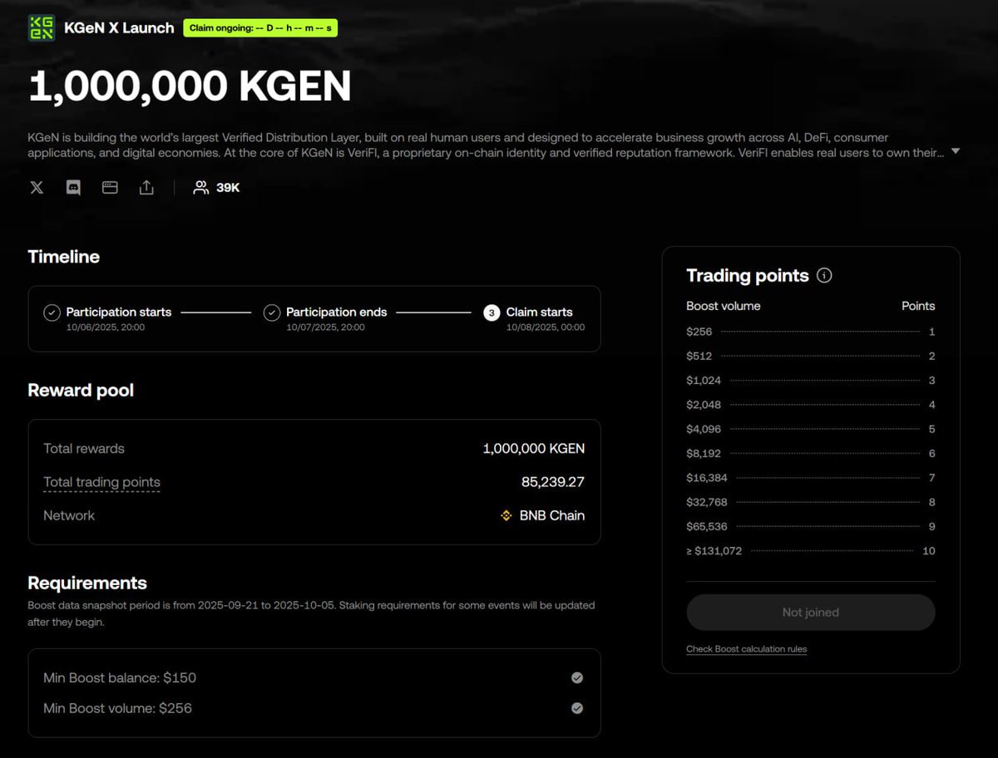This screenshot has width=998, height=758.
Task: Click the Requirements heading
Action: click(x=87, y=583)
